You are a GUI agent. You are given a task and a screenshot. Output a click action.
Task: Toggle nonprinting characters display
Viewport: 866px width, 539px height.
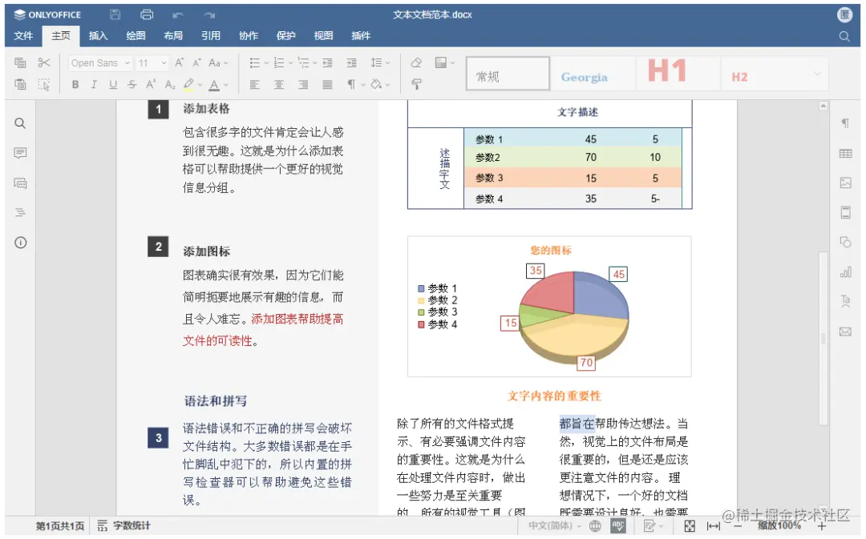point(350,83)
